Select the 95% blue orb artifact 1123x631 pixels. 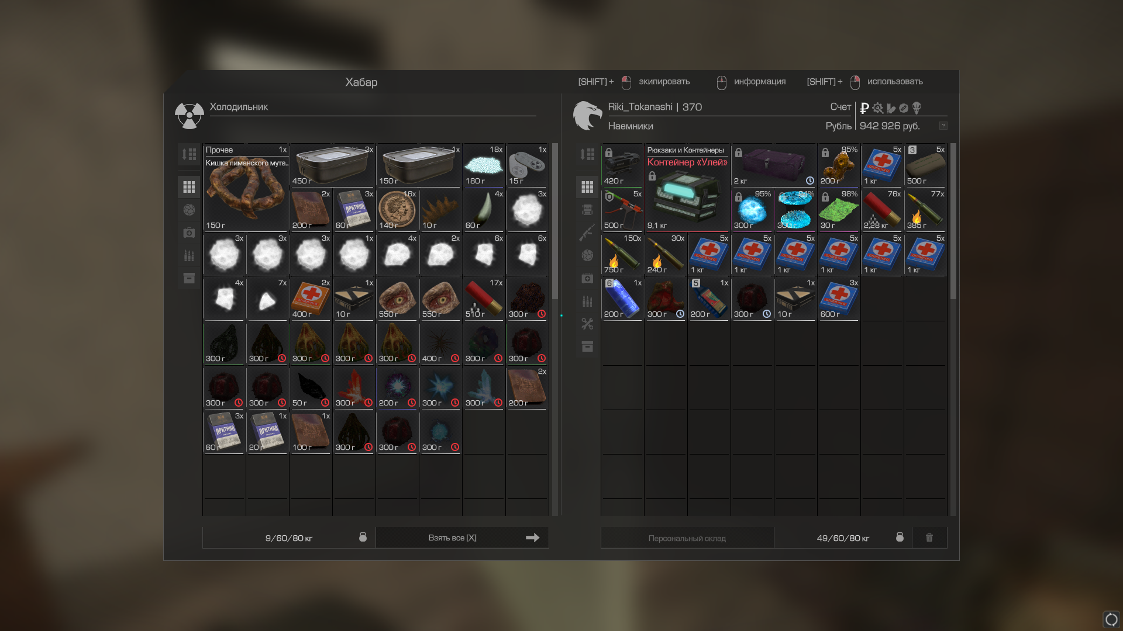coord(752,210)
